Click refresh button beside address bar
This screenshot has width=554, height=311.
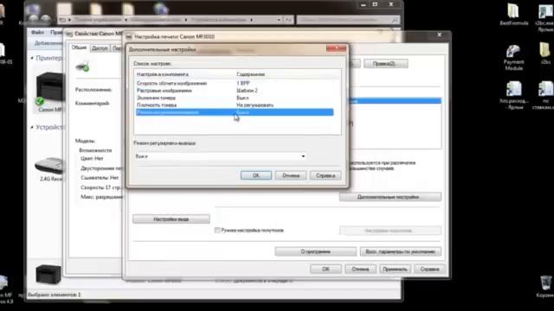coord(288,20)
